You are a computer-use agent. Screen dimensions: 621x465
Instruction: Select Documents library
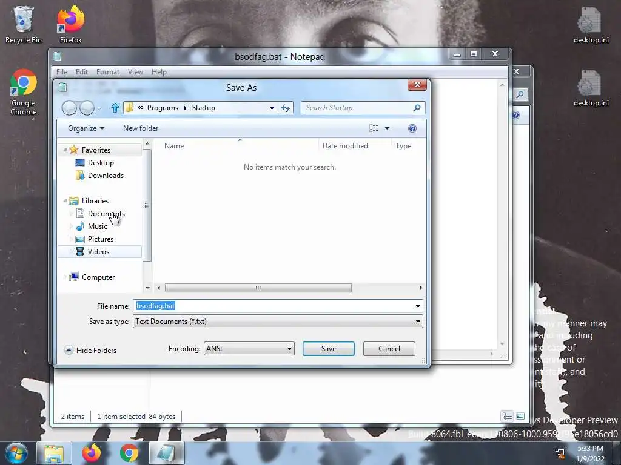point(106,214)
